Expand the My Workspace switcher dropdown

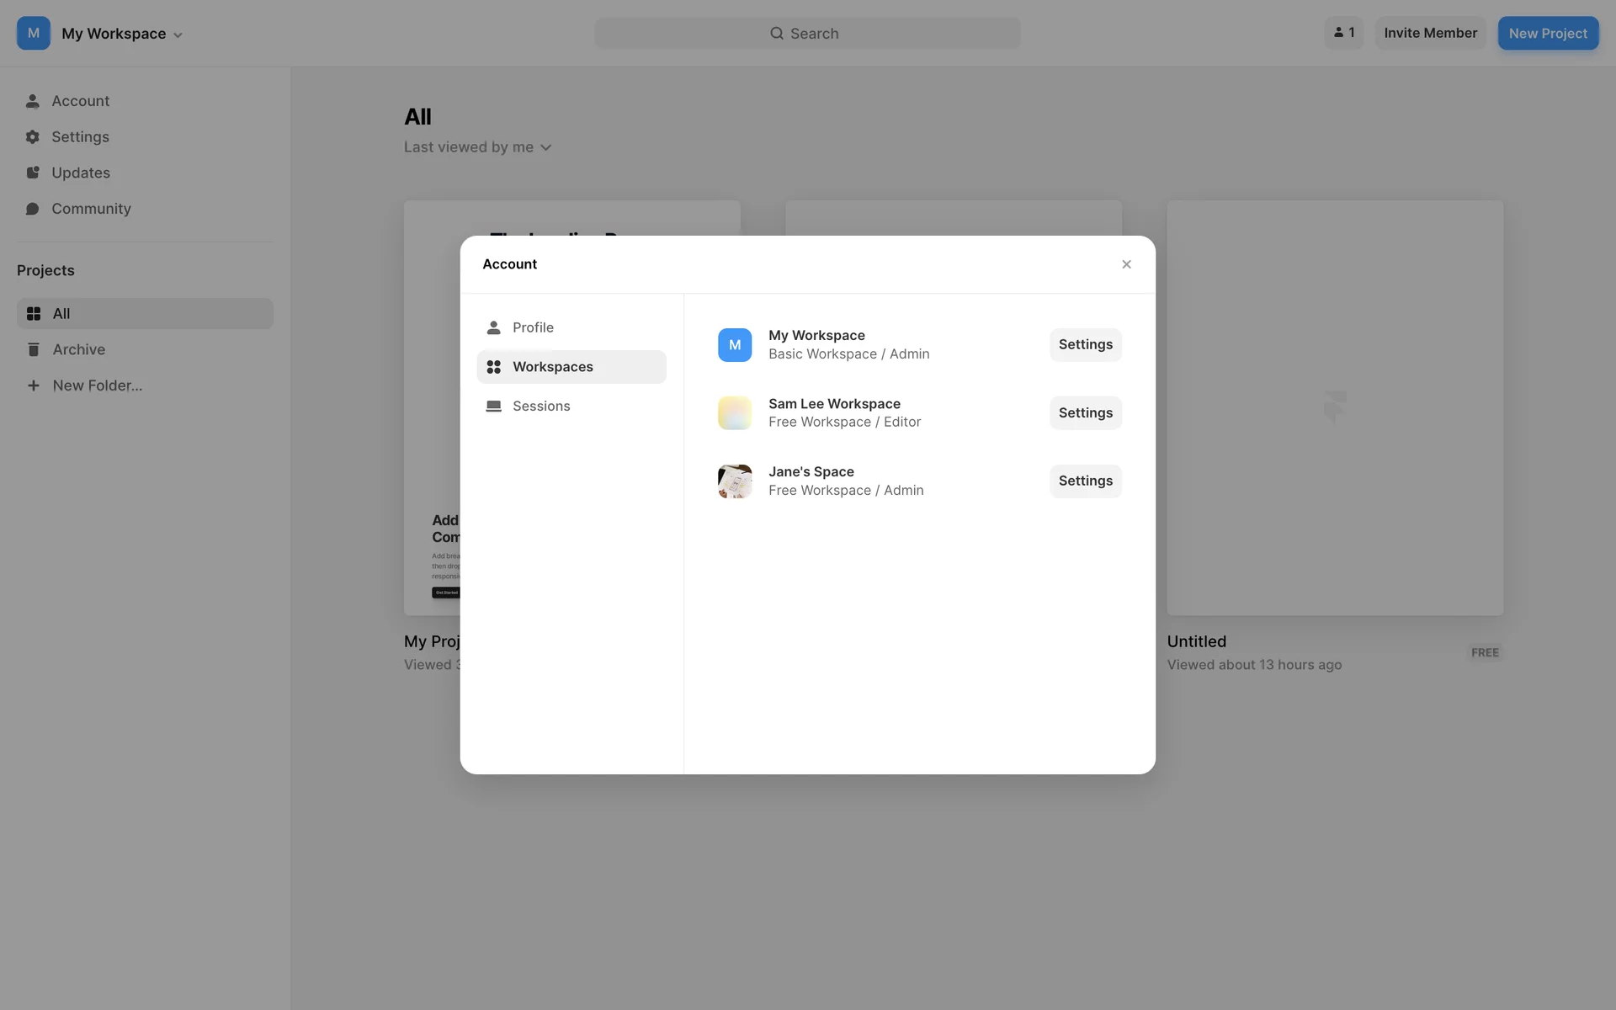(x=123, y=34)
